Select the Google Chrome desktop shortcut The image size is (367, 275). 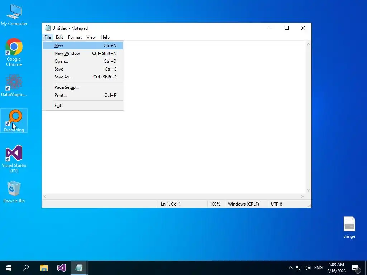coord(14,52)
